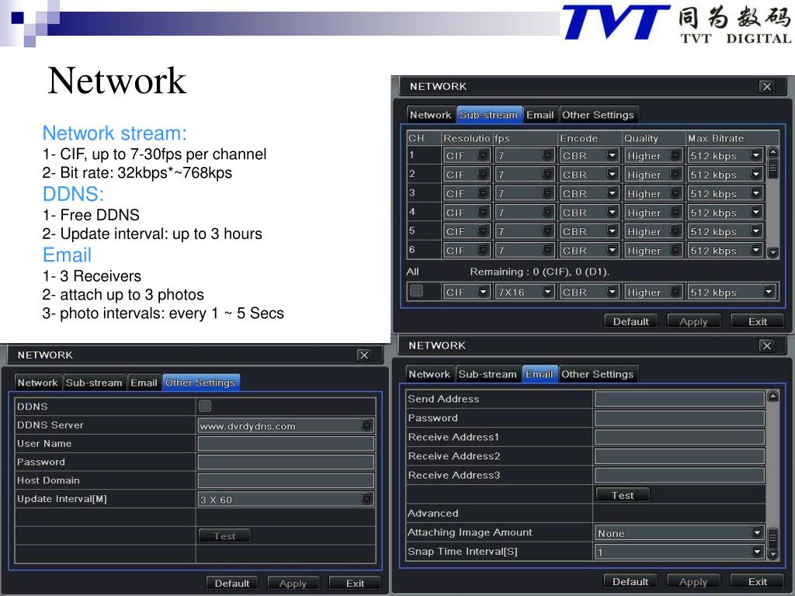
Task: Click the Email Password input field
Action: pyautogui.click(x=679, y=418)
